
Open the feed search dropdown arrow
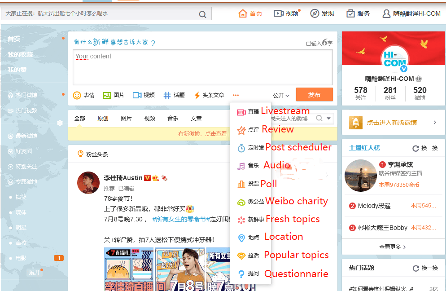click(329, 119)
